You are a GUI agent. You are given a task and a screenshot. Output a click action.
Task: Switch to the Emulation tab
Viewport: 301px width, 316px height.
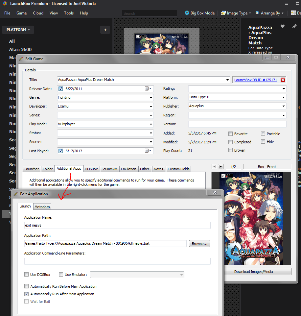point(128,169)
